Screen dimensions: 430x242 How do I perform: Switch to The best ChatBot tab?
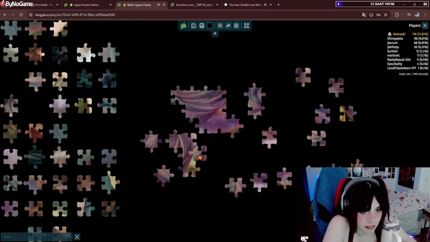tap(245, 5)
